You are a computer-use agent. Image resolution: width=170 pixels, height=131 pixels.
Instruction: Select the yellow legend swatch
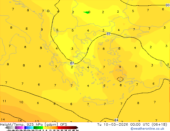44,128
